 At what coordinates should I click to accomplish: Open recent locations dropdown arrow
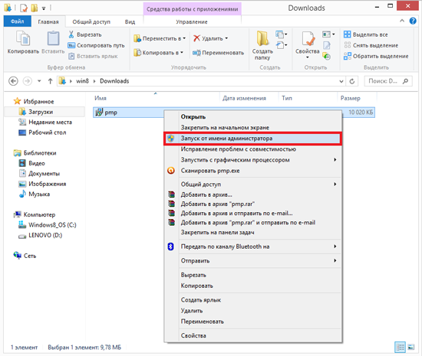pyautogui.click(x=39, y=81)
